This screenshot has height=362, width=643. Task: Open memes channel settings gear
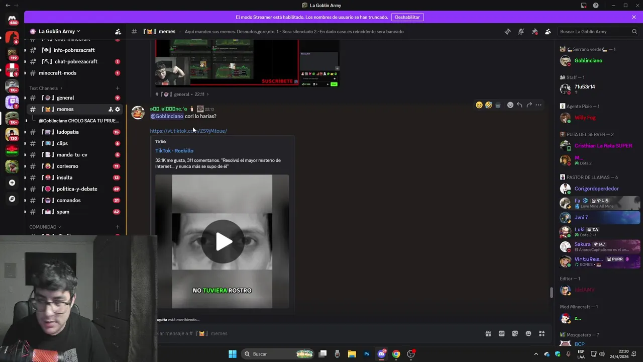[118, 109]
